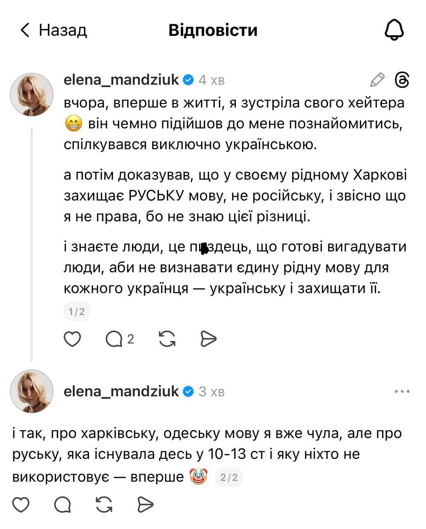Open elena_mandziuk profile from second post username
Viewport: 426px width, 529px height.
click(121, 391)
